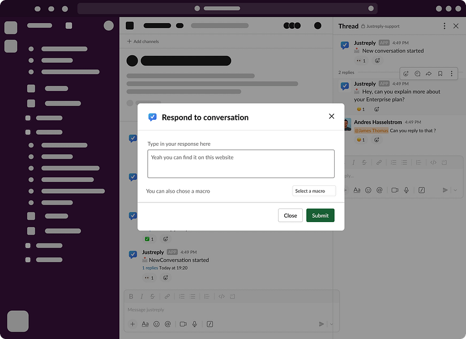Open Thread panel more options menu
466x339 pixels.
[x=444, y=26]
